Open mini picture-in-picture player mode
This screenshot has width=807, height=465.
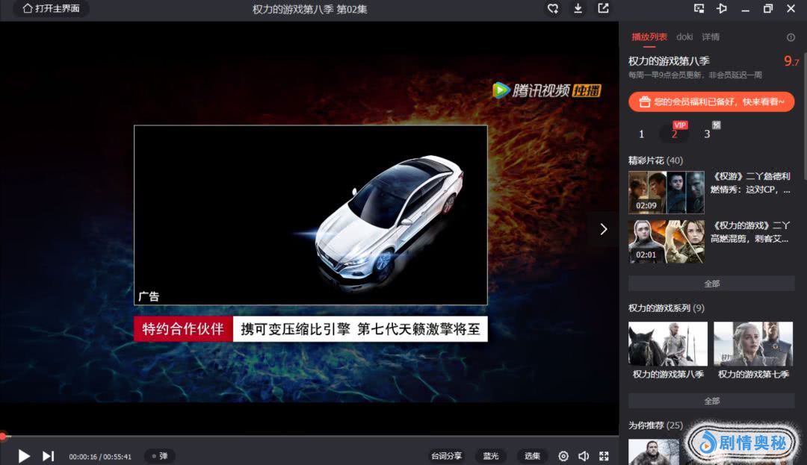click(x=699, y=9)
